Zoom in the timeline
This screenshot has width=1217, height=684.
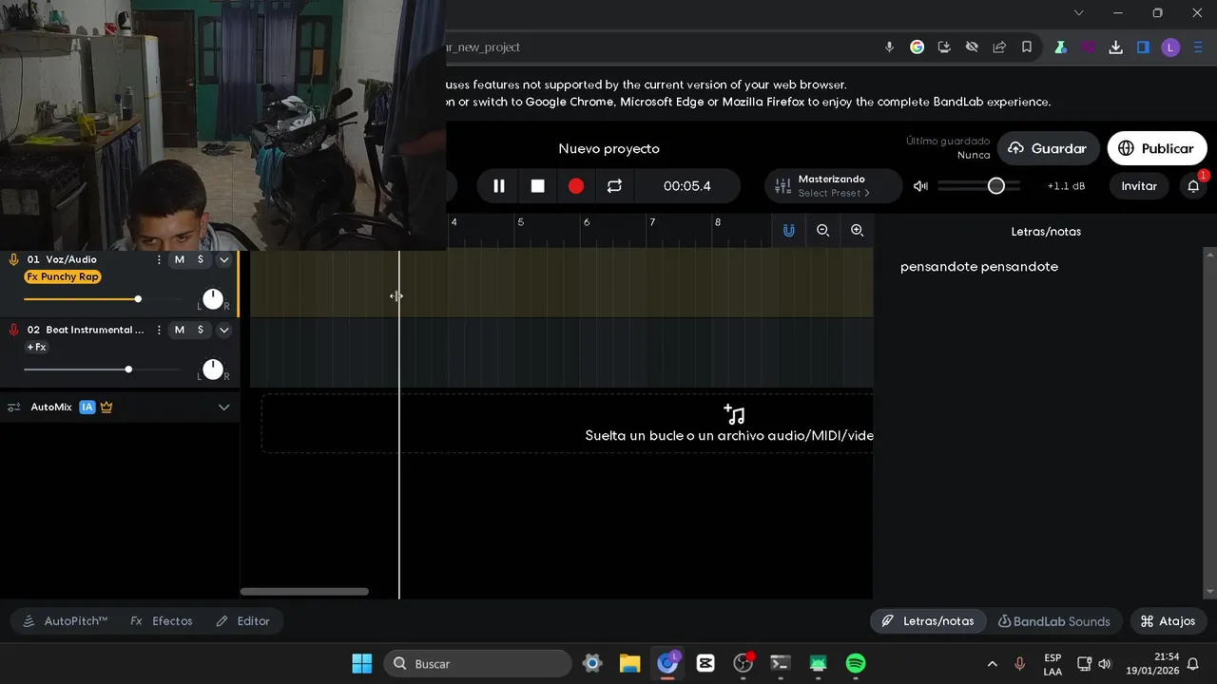click(857, 231)
